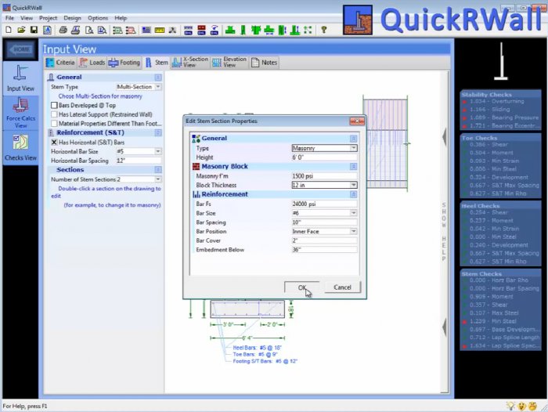Click the Masonry f'm field
Viewport: 548px width, 412px height.
[324, 176]
